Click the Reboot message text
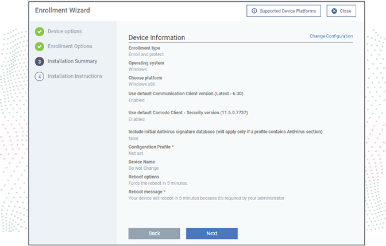The height and width of the screenshot is (246, 386). [206, 198]
